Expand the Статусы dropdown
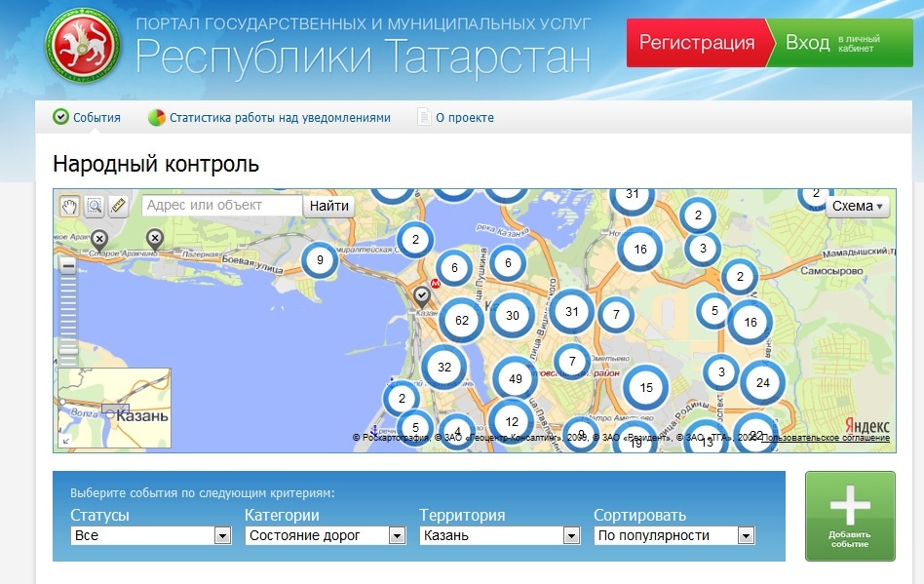Viewport: 924px width, 584px height. (222, 535)
